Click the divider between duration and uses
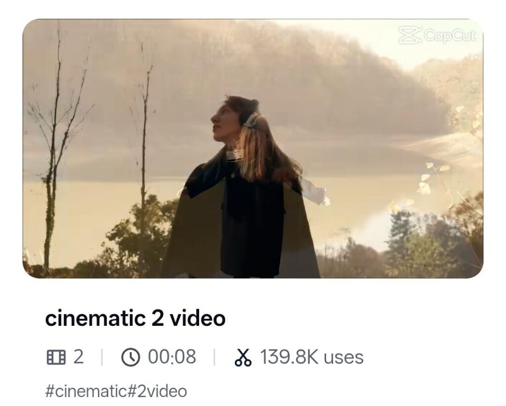 214,357
